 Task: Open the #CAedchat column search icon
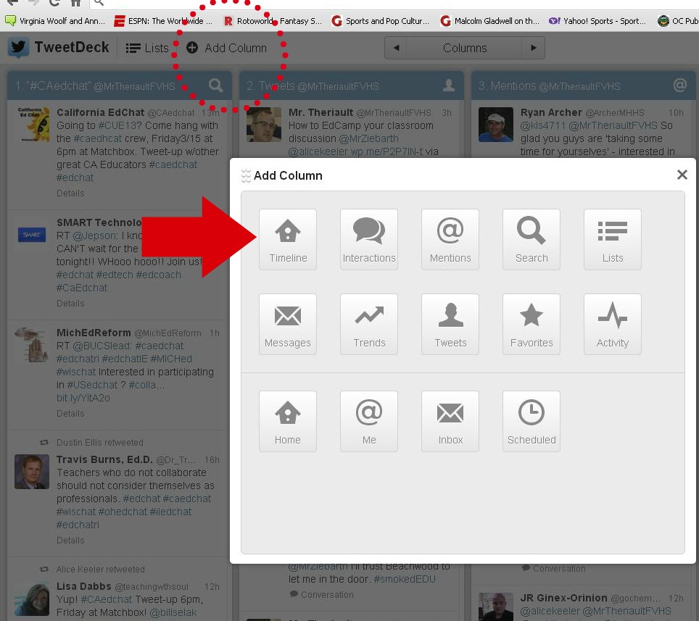tap(216, 86)
